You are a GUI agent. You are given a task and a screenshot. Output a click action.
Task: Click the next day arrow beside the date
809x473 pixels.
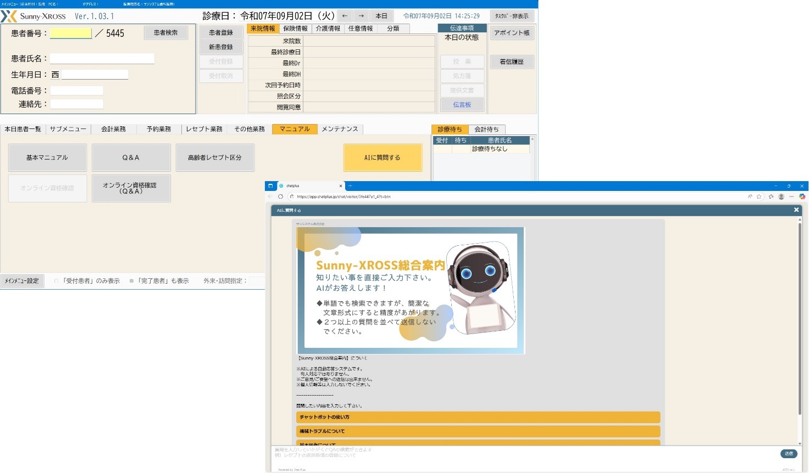pos(361,16)
